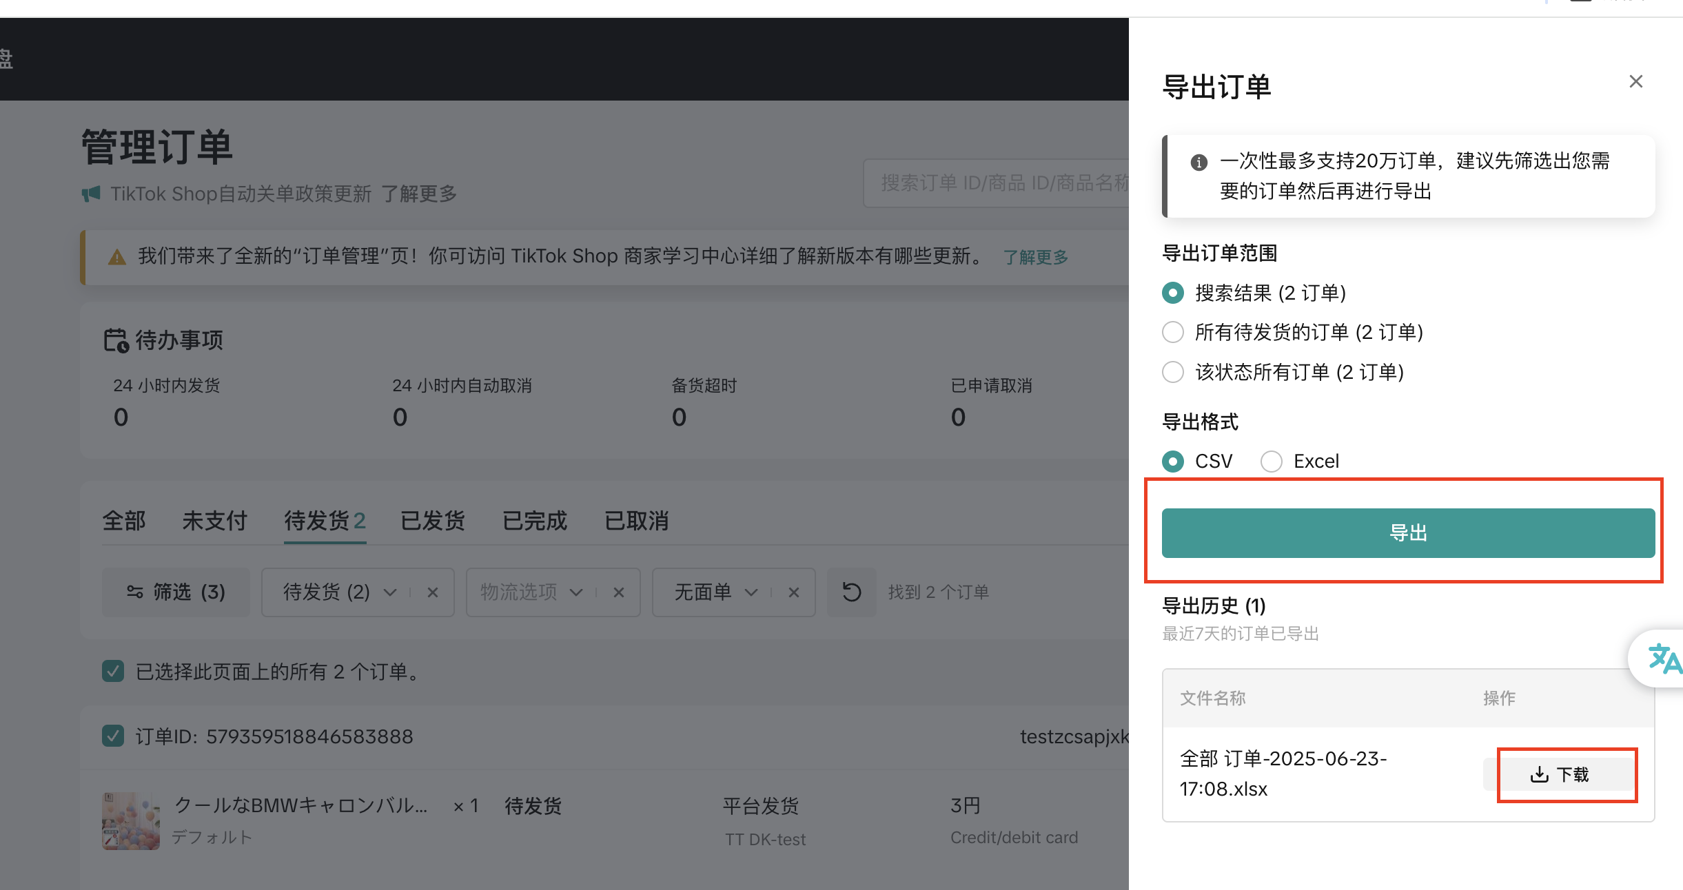
Task: Uncheck the select-all orders checkbox
Action: click(113, 671)
